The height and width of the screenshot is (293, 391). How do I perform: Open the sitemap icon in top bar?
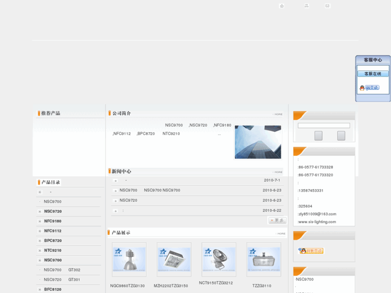click(x=307, y=6)
